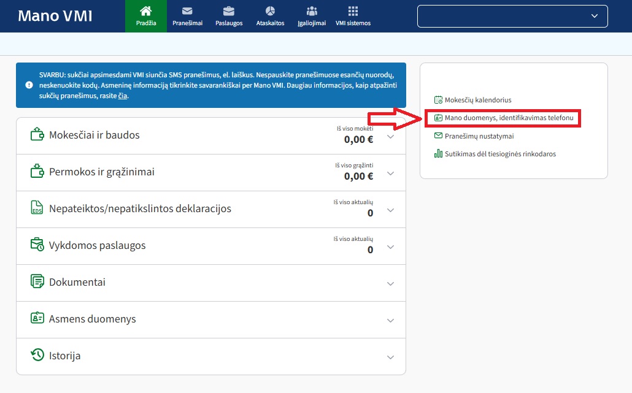
Task: Expand the Dokumentai section chevron
Action: pos(391,284)
